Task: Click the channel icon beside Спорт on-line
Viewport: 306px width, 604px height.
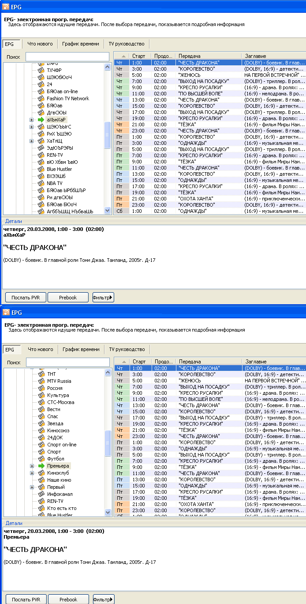Action: tap(41, 445)
